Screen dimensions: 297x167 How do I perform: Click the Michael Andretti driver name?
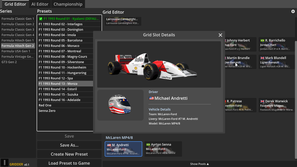(x=171, y=98)
